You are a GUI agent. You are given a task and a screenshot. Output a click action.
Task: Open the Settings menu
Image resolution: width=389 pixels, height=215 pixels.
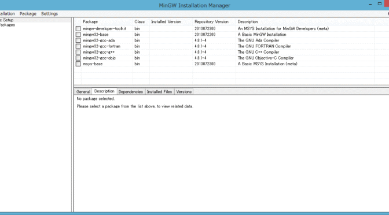click(x=49, y=14)
